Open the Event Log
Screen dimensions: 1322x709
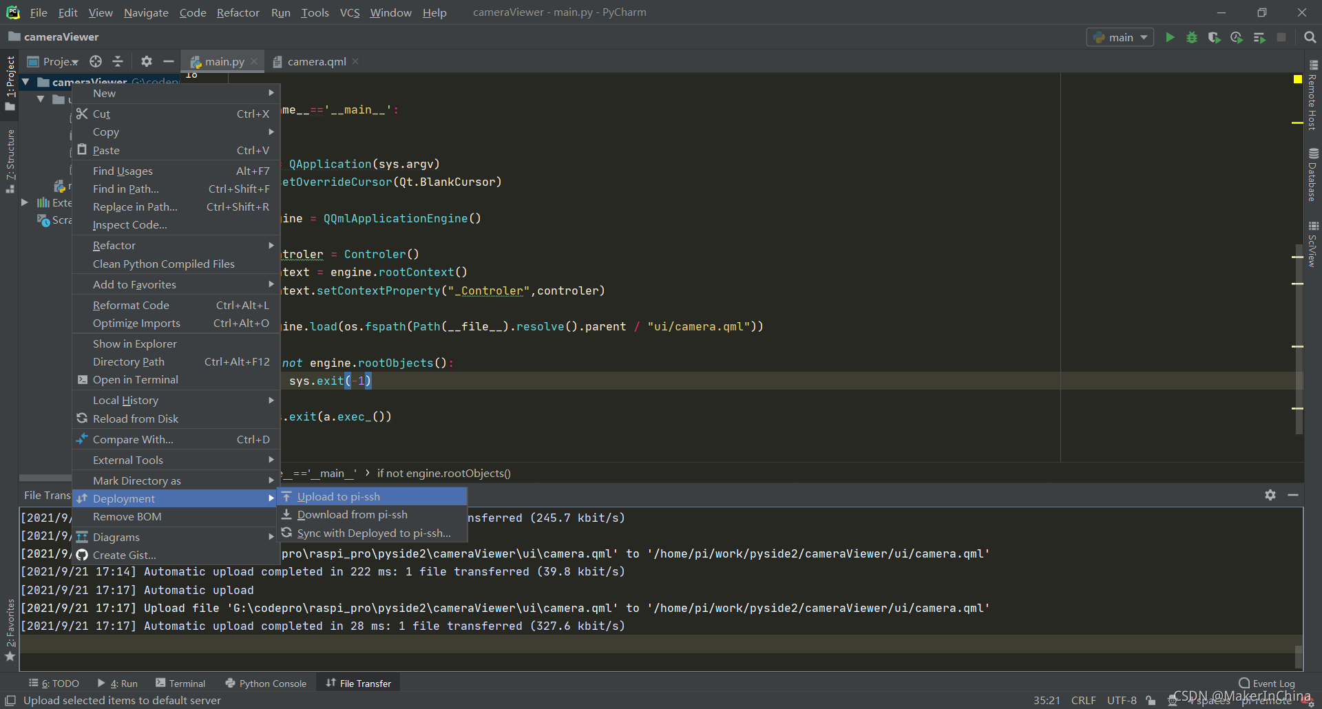[1267, 683]
